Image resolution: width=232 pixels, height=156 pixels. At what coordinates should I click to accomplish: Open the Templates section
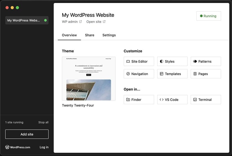pos(172,74)
